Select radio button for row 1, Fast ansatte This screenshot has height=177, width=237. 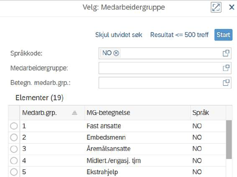pyautogui.click(x=14, y=126)
